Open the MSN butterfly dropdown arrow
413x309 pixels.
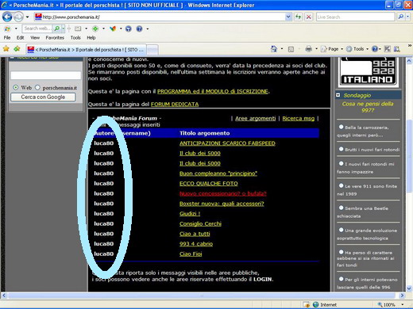click(x=121, y=29)
